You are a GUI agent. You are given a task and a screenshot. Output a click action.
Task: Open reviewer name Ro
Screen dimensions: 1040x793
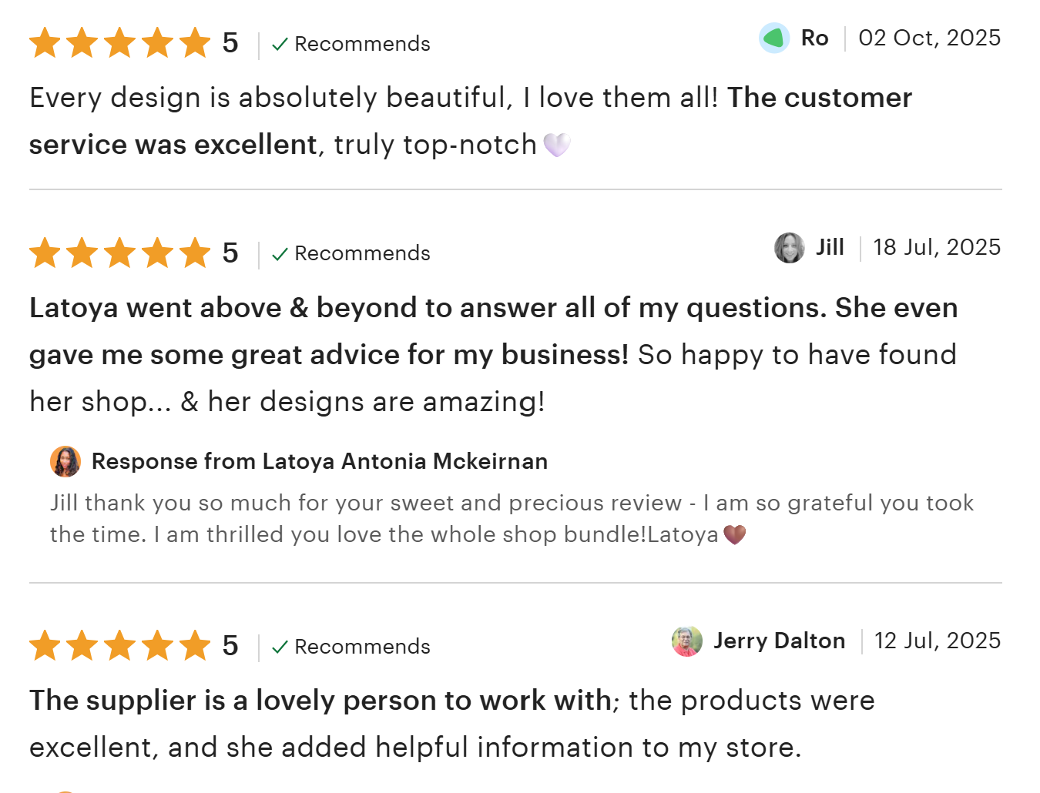click(x=814, y=38)
